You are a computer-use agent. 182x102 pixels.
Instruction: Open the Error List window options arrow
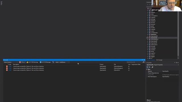pos(141,60)
